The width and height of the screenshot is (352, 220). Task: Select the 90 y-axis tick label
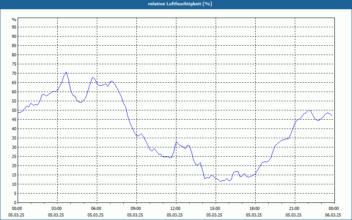coord(14,37)
